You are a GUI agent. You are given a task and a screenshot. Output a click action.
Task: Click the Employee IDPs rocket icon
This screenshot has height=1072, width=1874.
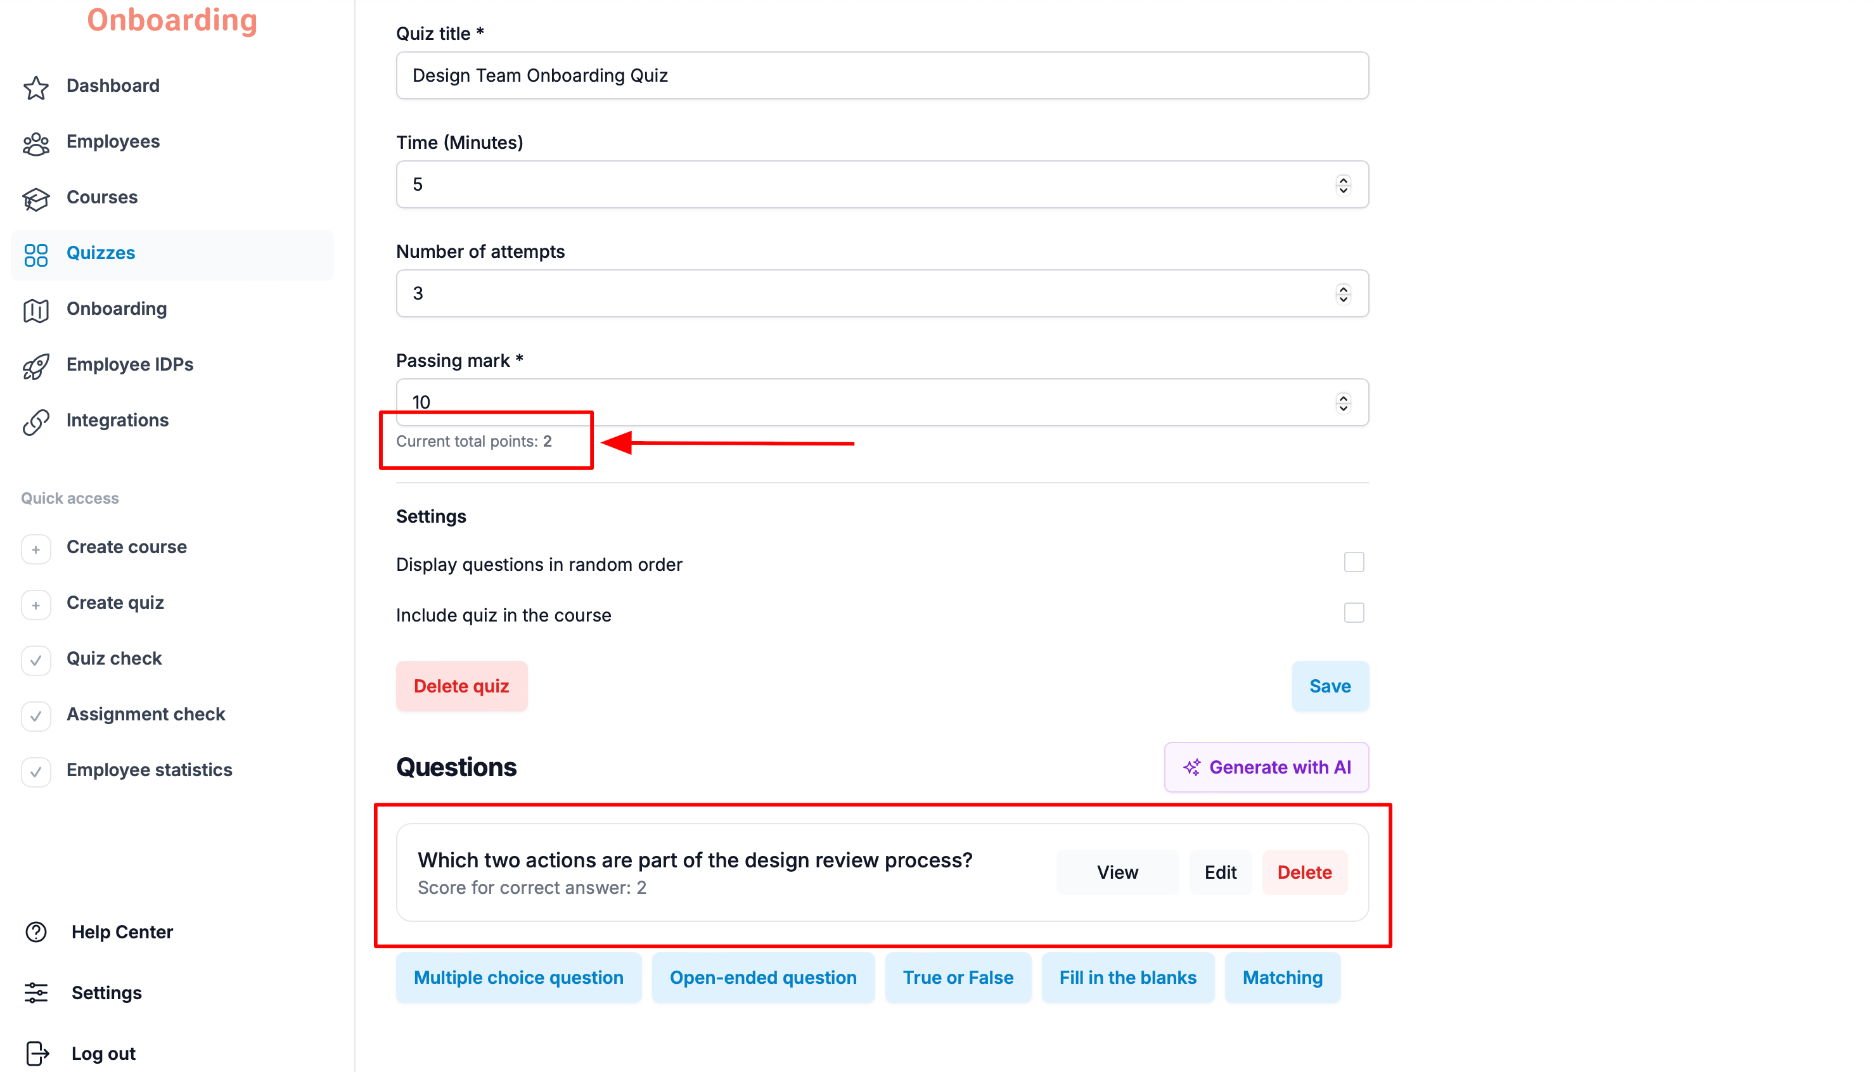(35, 366)
